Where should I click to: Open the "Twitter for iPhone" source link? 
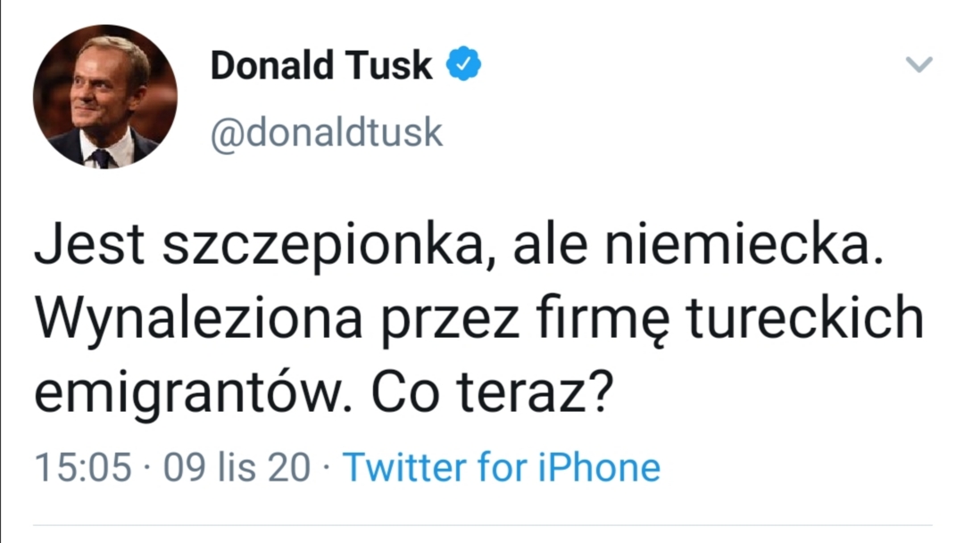[502, 467]
